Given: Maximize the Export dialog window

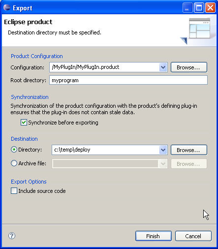Looking at the screenshot, I should (x=199, y=8).
